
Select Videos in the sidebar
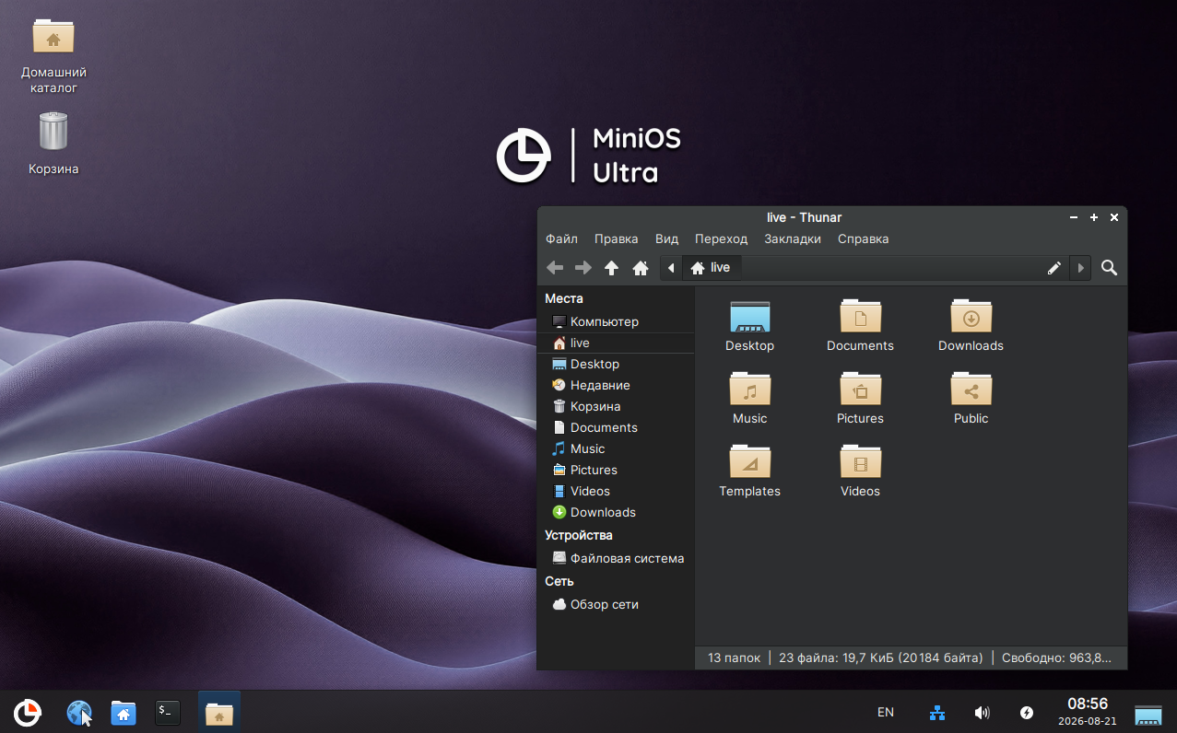point(615,491)
